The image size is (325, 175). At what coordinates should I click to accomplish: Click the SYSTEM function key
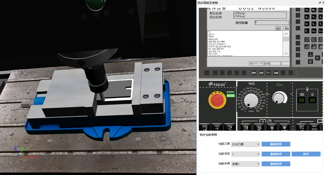pyautogui.click(x=307, y=47)
